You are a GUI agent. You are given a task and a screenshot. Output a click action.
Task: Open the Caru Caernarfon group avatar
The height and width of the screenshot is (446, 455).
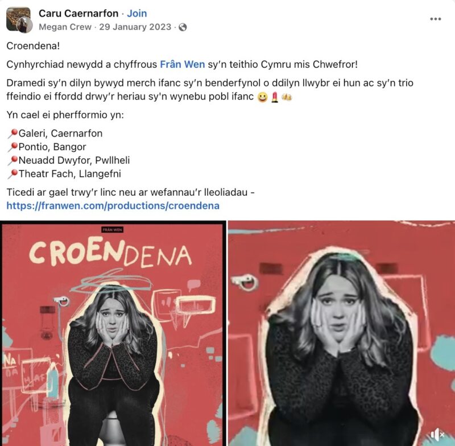click(18, 19)
